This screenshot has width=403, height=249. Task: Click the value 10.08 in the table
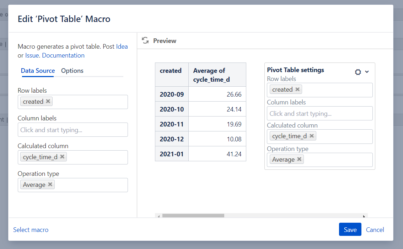point(234,139)
